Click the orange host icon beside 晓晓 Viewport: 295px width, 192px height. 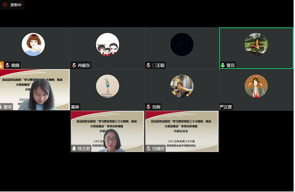tap(1, 65)
